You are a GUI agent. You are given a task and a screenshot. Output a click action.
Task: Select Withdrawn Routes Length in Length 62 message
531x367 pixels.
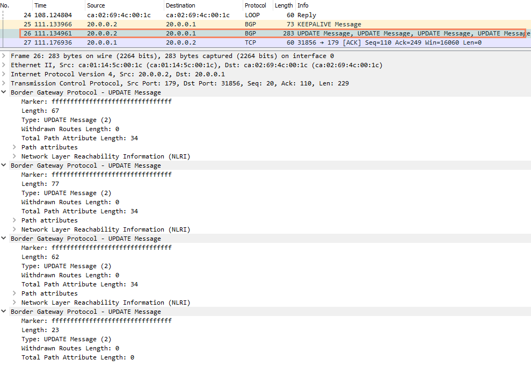coord(70,275)
